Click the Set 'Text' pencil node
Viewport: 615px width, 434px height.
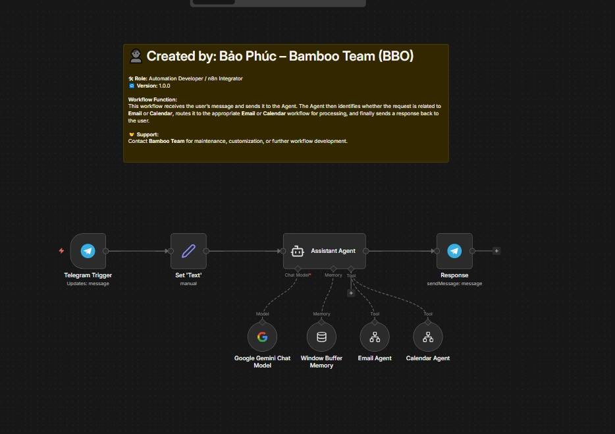(188, 251)
